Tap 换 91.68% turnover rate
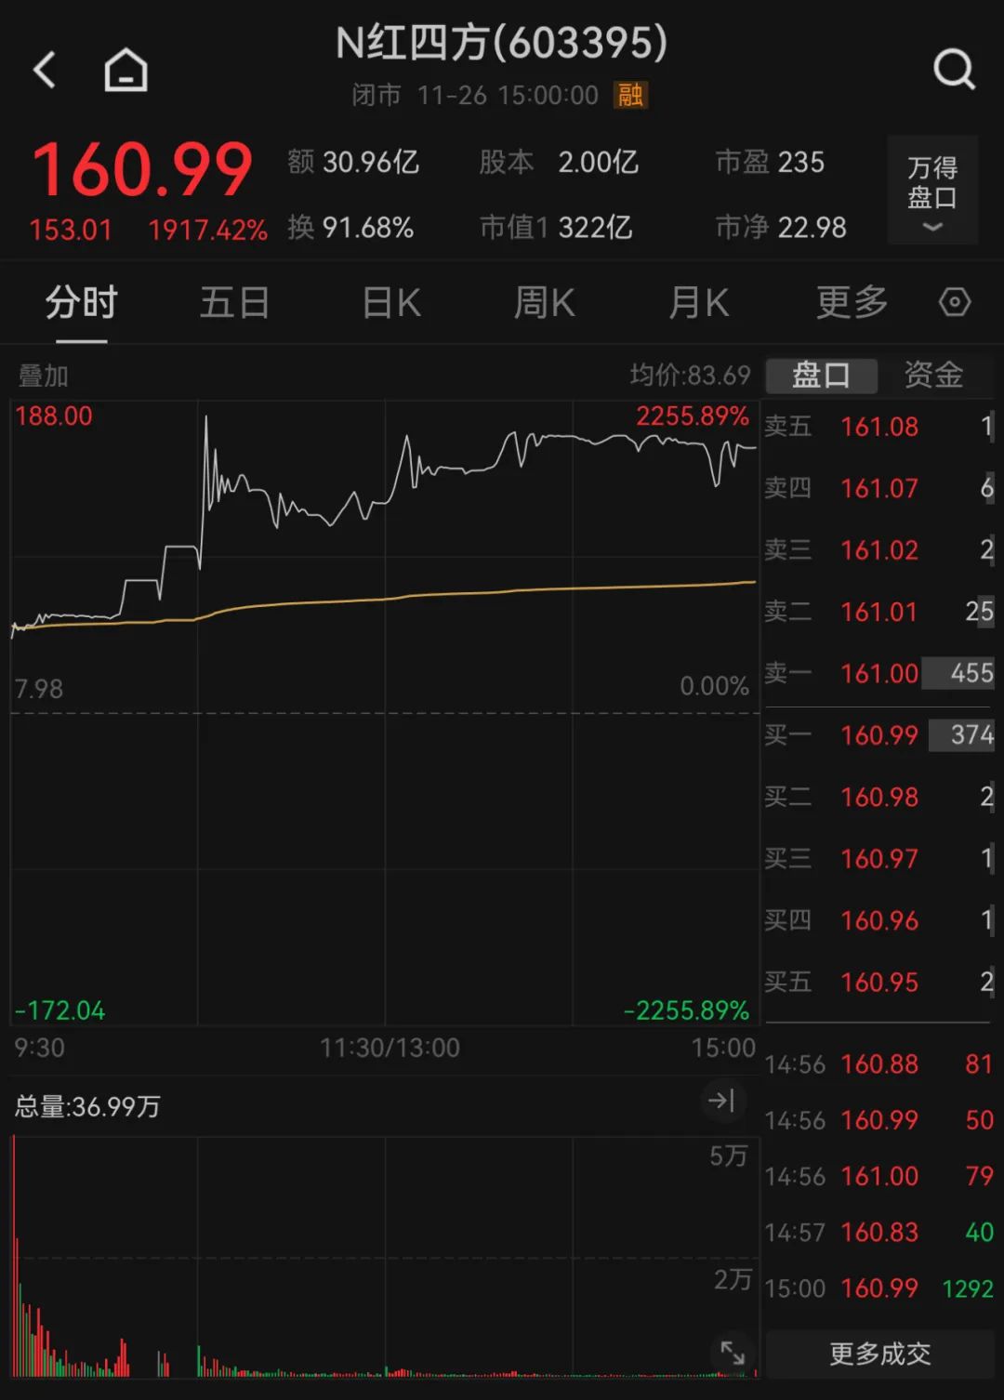This screenshot has width=1004, height=1400. (x=350, y=227)
